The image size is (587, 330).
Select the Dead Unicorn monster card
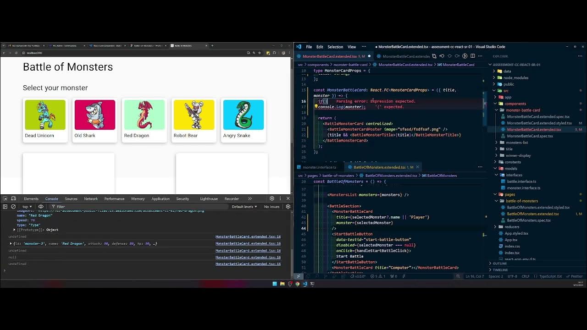point(45,120)
